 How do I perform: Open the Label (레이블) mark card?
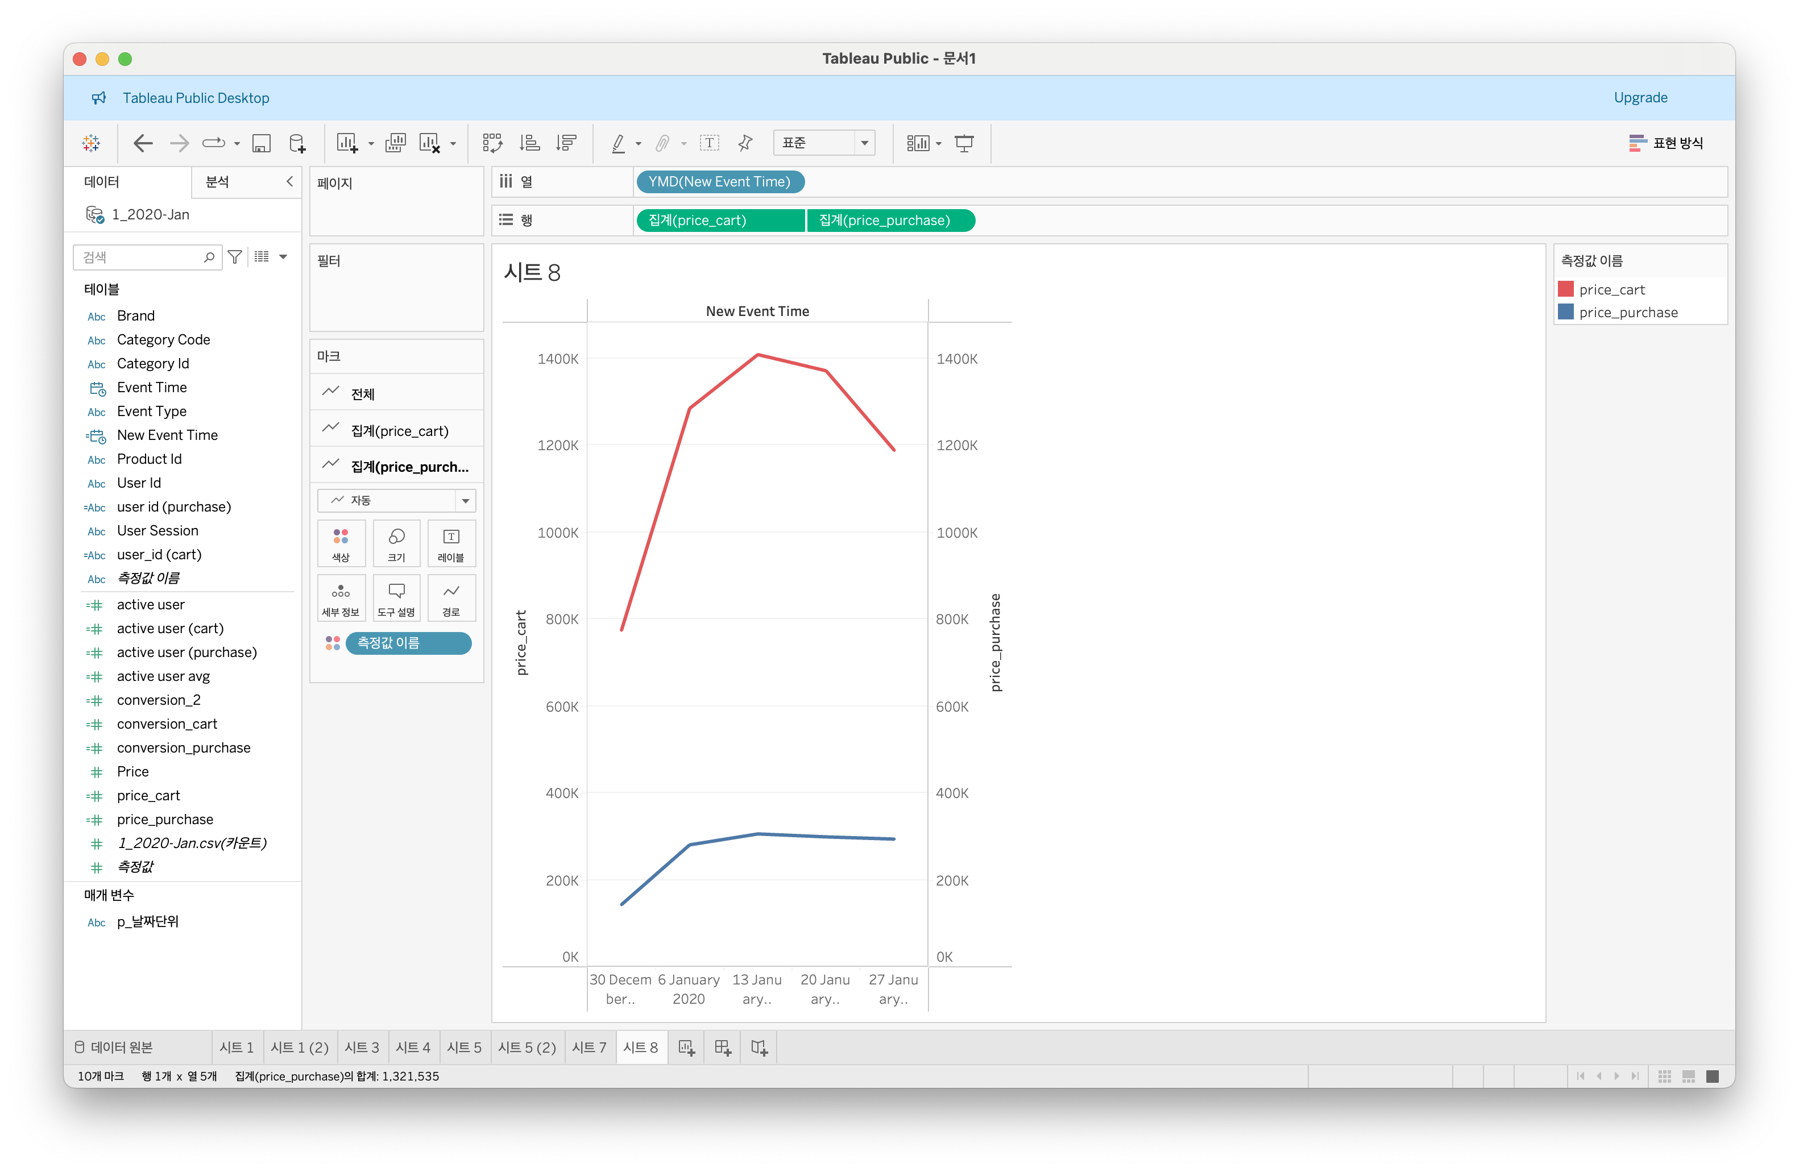(x=451, y=543)
